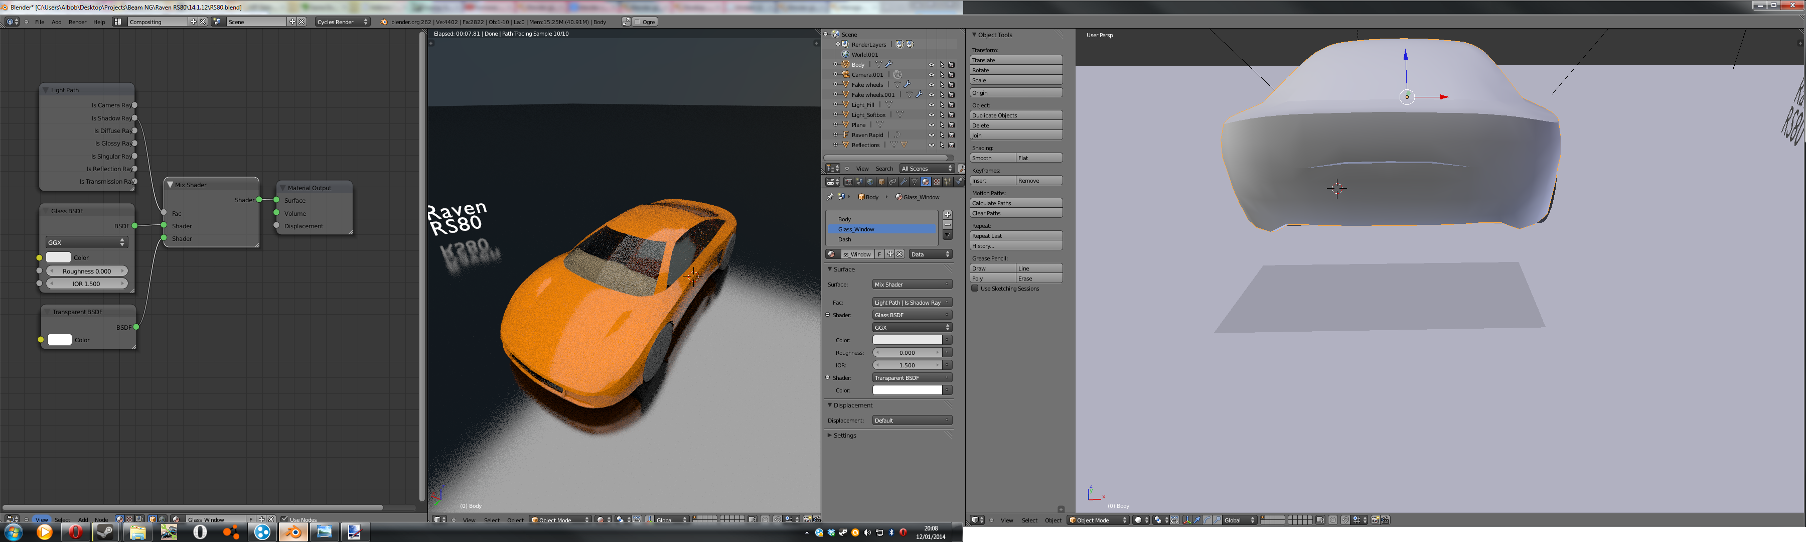Open the top bar Add menu

click(56, 22)
